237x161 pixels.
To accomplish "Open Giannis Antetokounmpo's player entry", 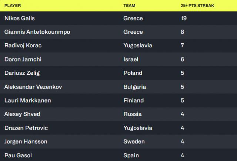I will coord(37,32).
